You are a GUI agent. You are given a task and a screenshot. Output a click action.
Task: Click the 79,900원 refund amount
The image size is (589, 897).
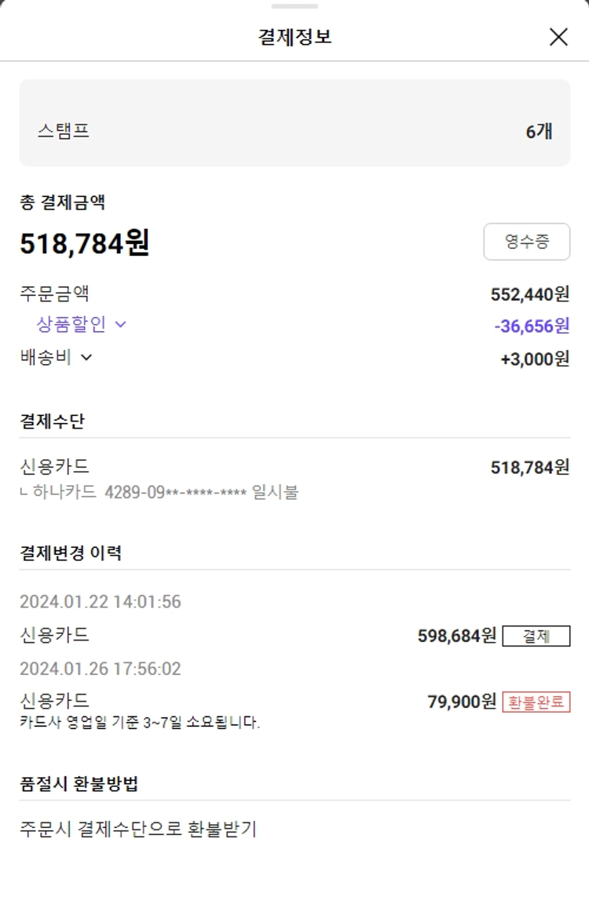(x=462, y=702)
